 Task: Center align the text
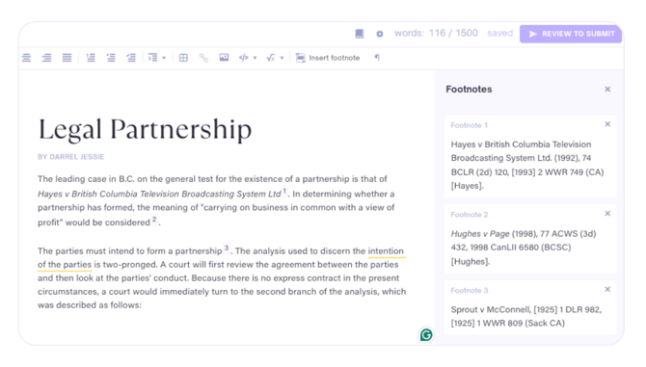(26, 58)
